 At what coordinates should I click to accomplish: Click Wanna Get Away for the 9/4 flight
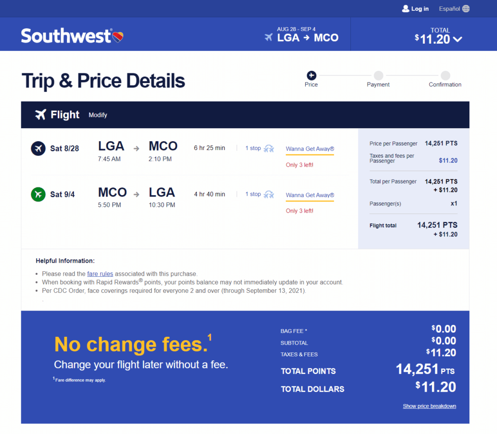[310, 195]
